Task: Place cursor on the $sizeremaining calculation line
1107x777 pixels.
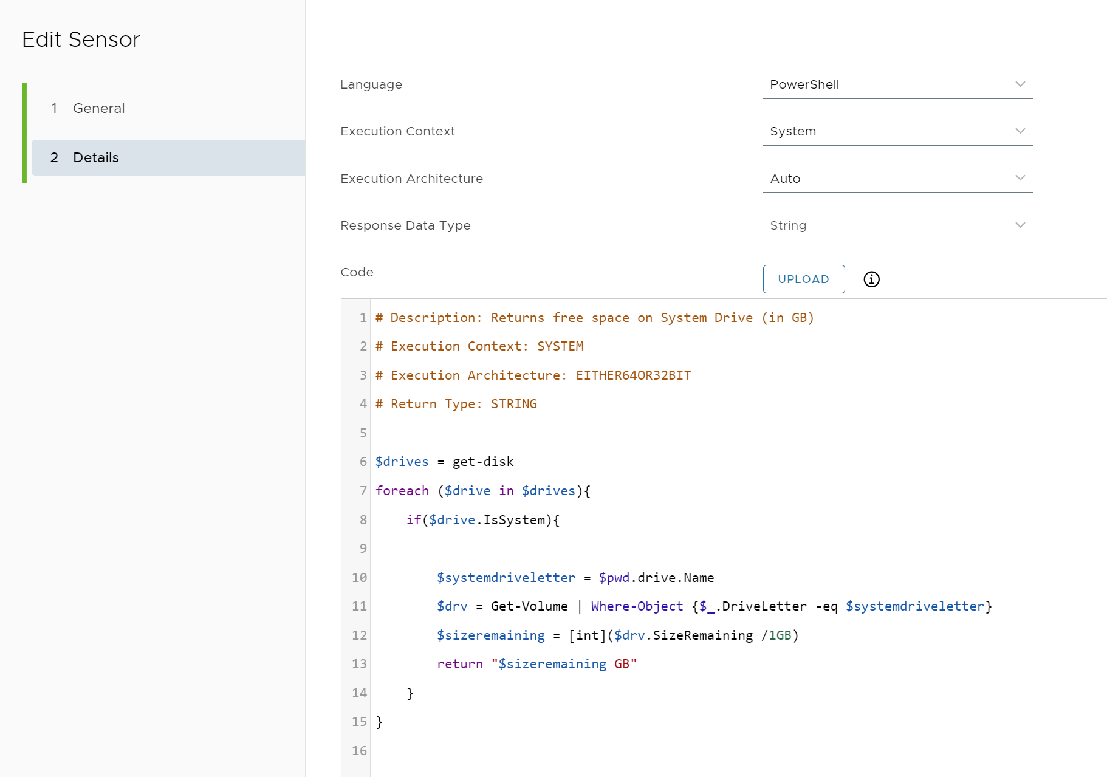Action: 617,635
